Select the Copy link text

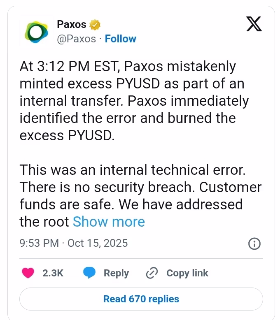[x=187, y=273]
